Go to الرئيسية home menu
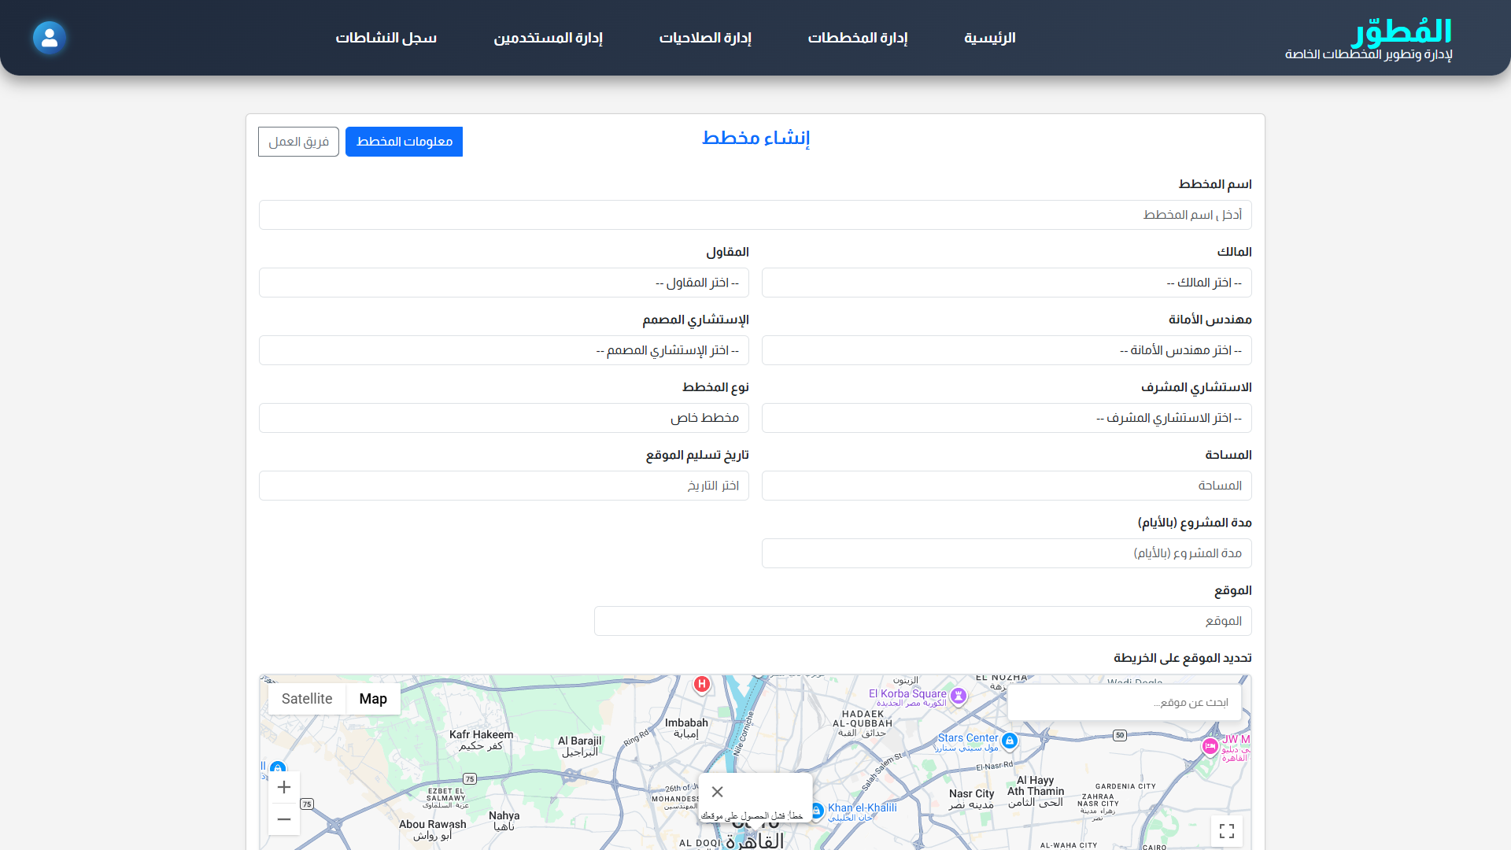Screen dimensions: 1511x850 (990, 38)
